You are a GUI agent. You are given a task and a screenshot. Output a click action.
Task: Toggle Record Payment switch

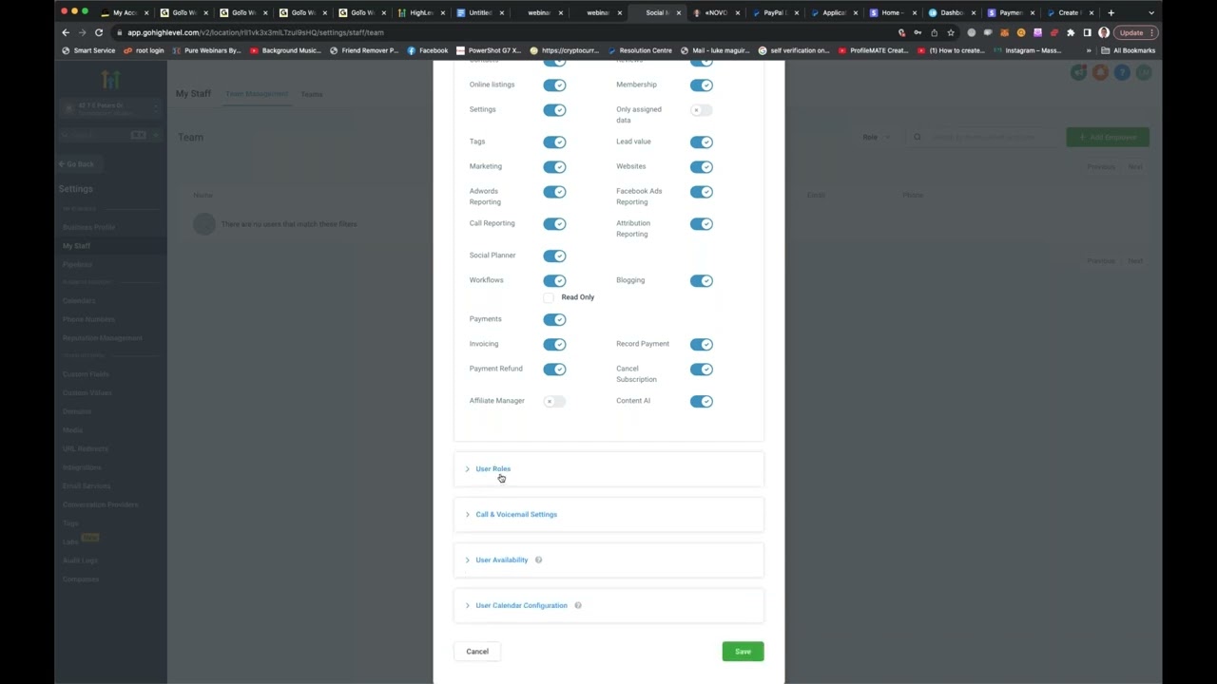click(x=702, y=345)
